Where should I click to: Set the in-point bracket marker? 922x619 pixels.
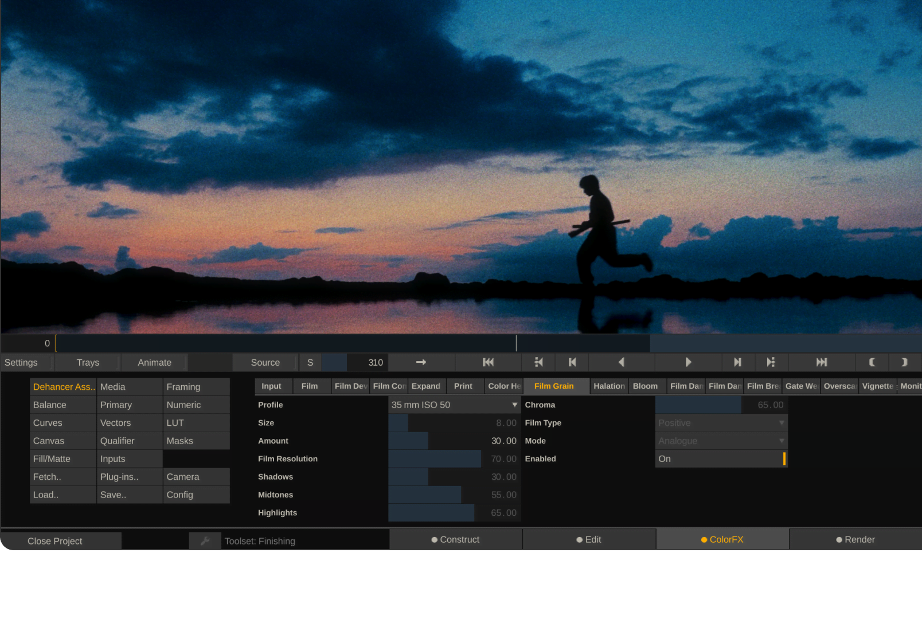pyautogui.click(x=872, y=362)
